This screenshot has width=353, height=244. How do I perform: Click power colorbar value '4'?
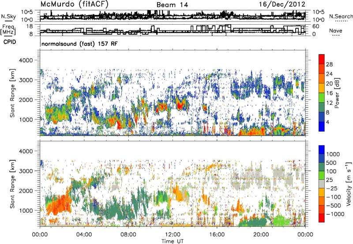(x=327, y=122)
